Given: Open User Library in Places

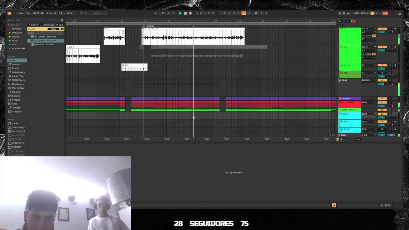Looking at the screenshot, I should pyautogui.click(x=18, y=127).
